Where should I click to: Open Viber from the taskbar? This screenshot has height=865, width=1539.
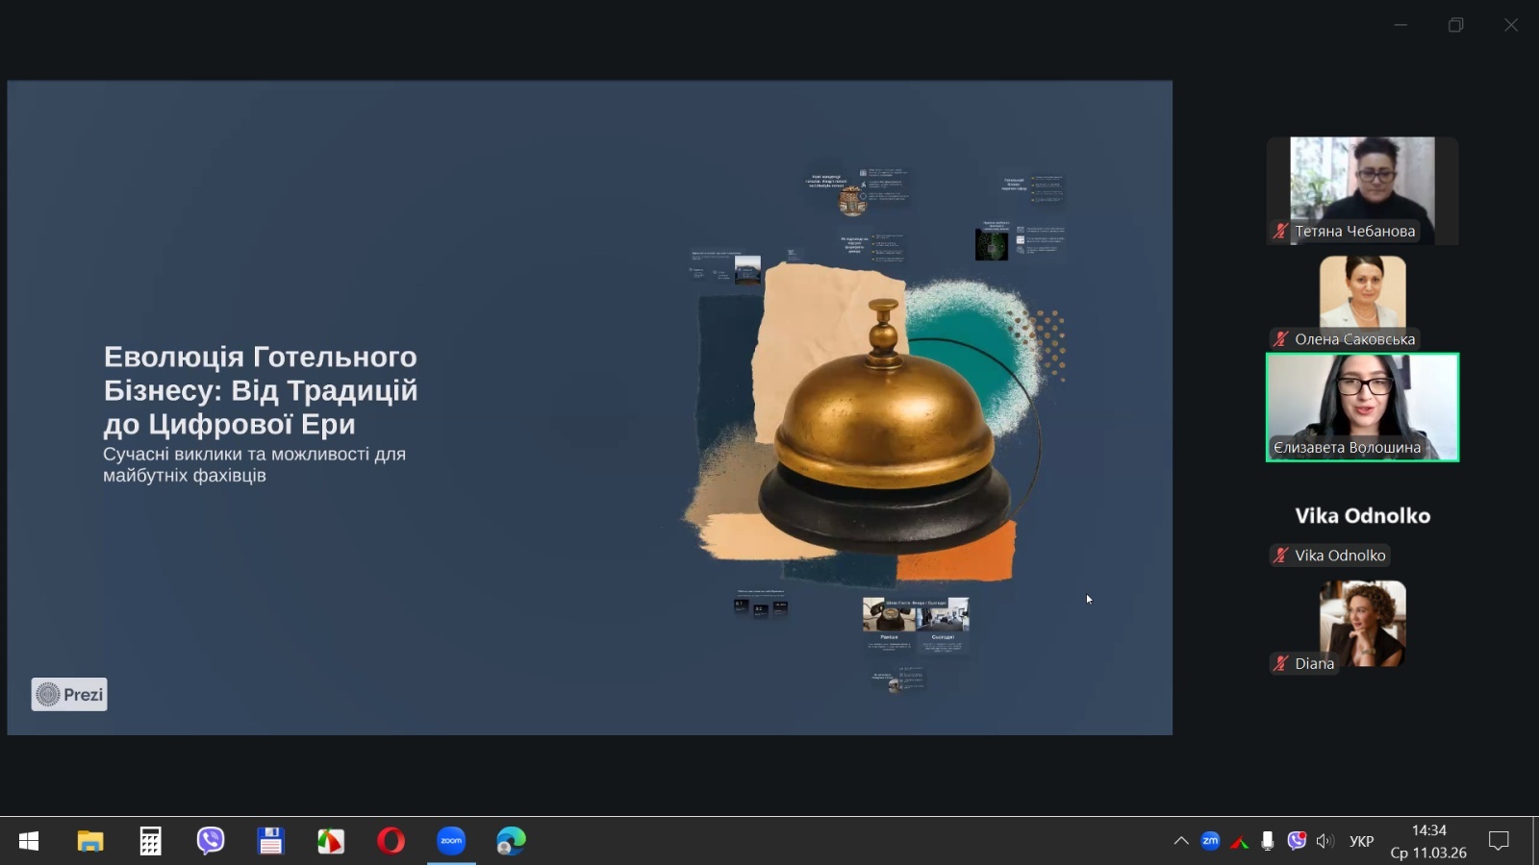click(211, 841)
